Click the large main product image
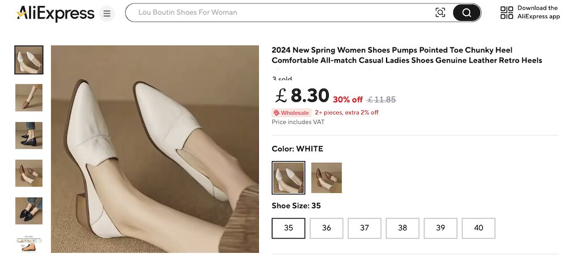Image resolution: width=566 pixels, height=265 pixels. (x=155, y=149)
